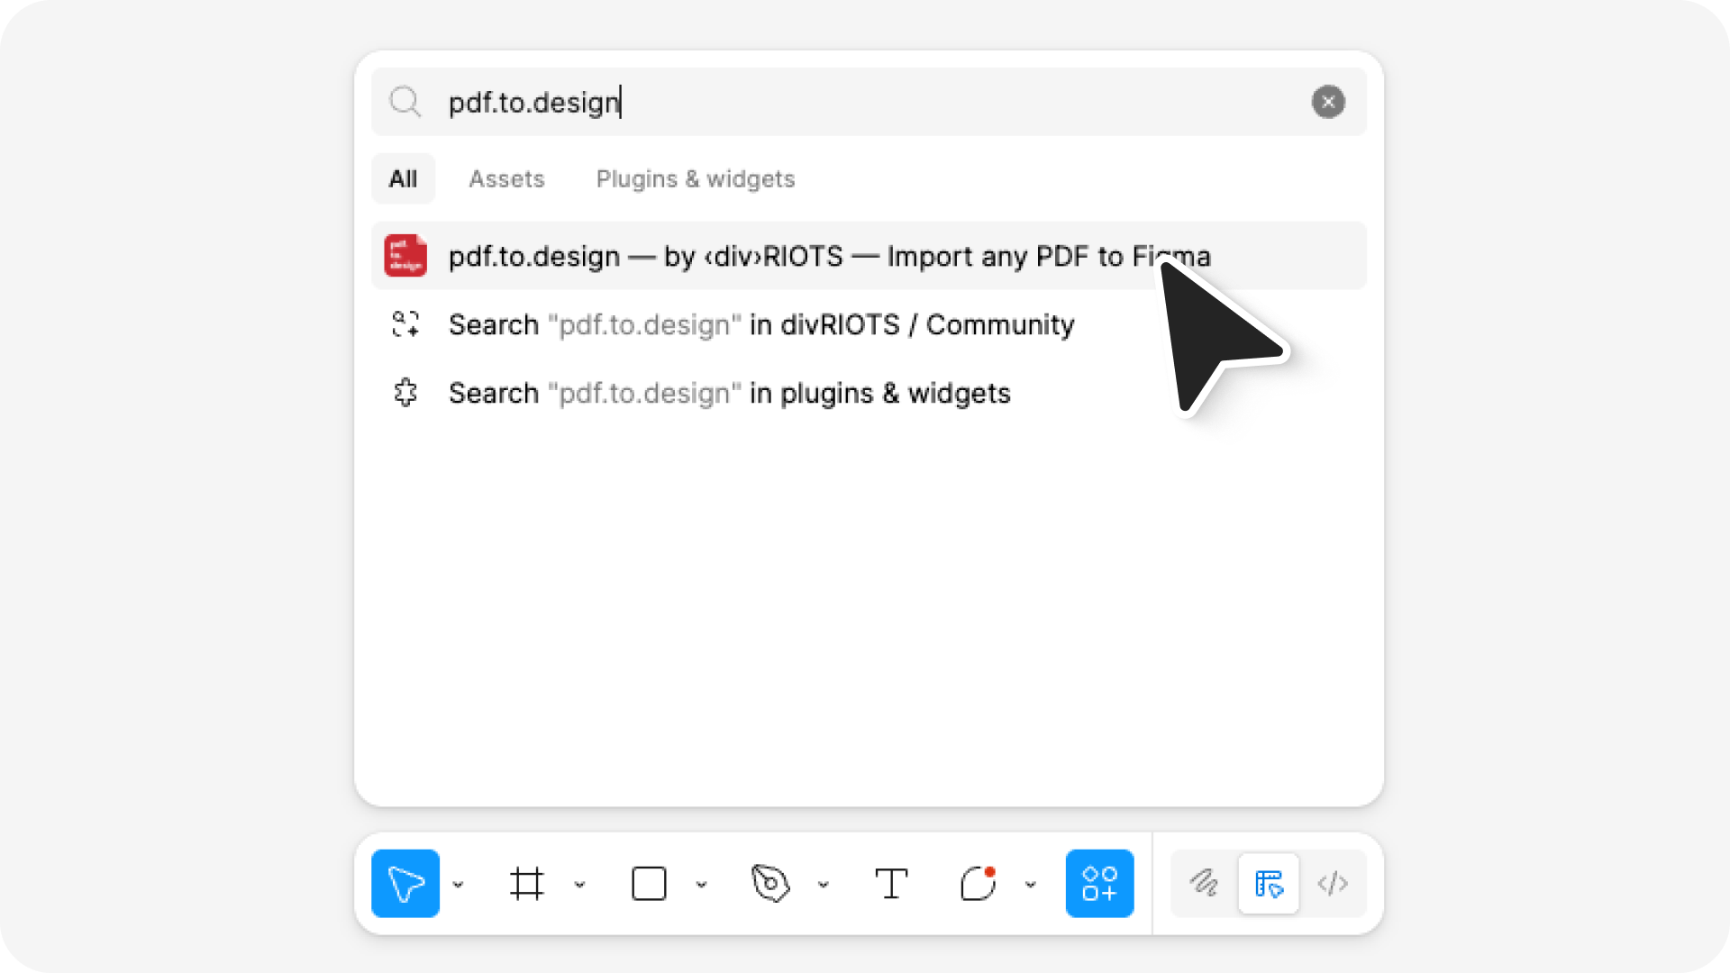
Task: Select the Frame tool
Action: 527,884
